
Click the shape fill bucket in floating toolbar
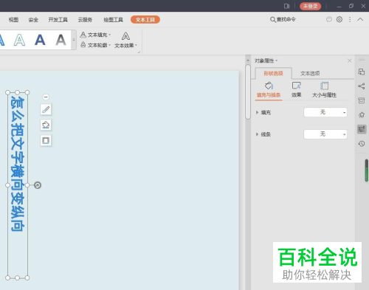point(46,125)
